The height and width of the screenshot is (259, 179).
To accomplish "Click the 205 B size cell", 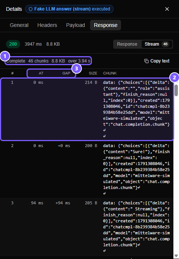I will tap(91, 203).
